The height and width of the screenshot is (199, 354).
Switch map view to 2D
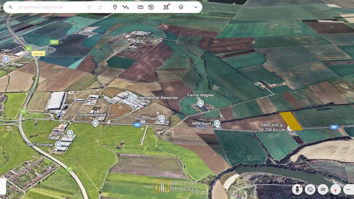323,189
